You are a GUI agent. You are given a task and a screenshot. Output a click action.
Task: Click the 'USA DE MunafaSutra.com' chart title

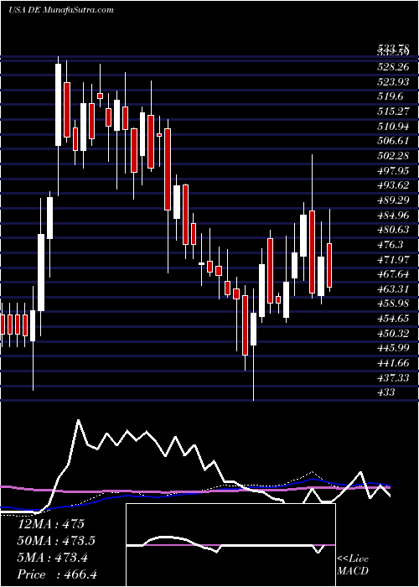pyautogui.click(x=61, y=10)
